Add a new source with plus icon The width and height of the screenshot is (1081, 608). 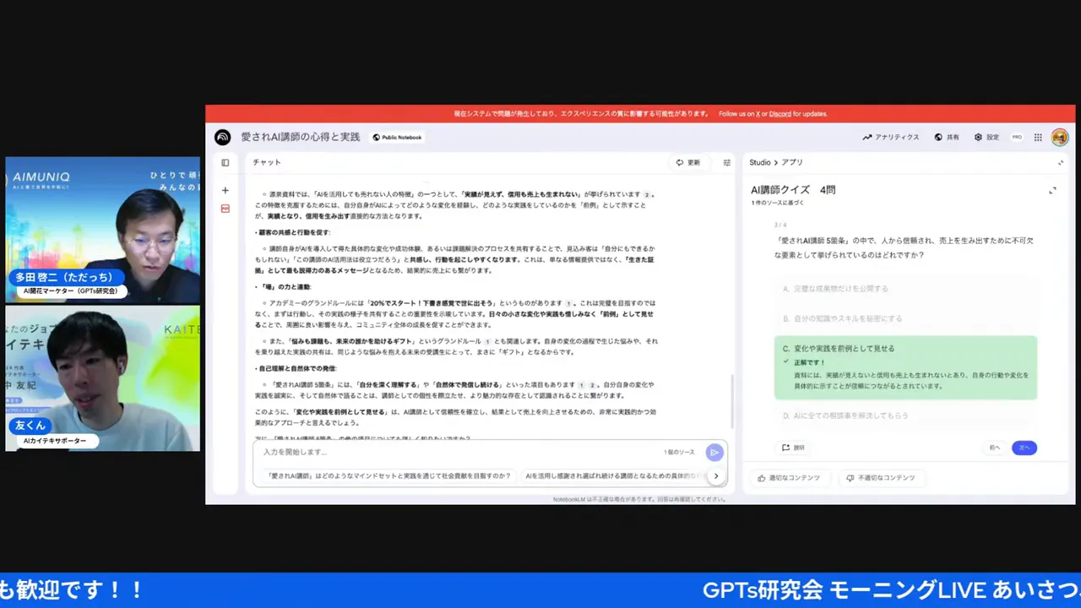[225, 191]
